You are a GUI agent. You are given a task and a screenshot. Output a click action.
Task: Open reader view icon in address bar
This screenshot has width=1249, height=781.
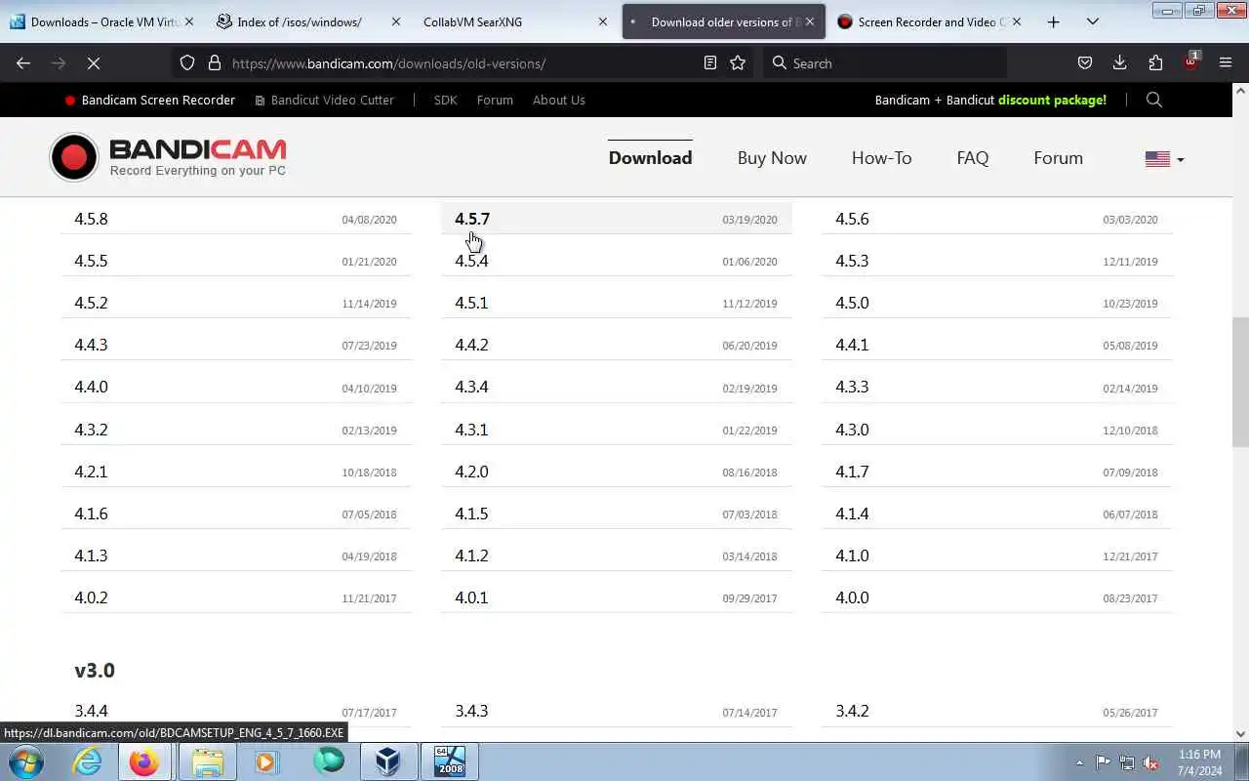click(x=710, y=62)
